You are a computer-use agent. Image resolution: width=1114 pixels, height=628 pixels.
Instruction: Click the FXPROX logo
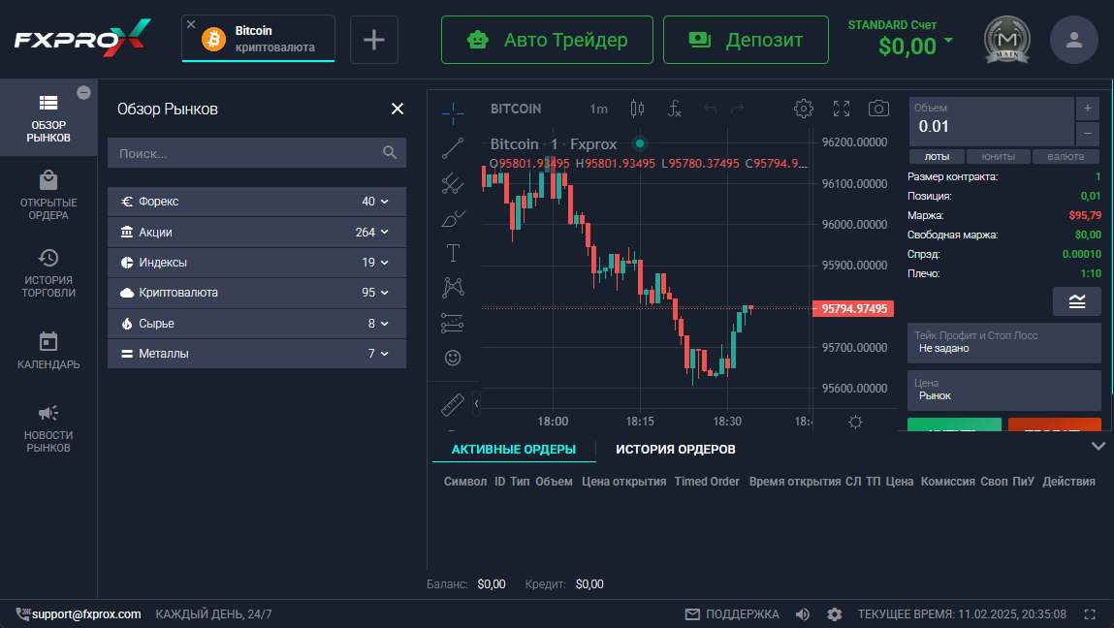click(x=82, y=39)
